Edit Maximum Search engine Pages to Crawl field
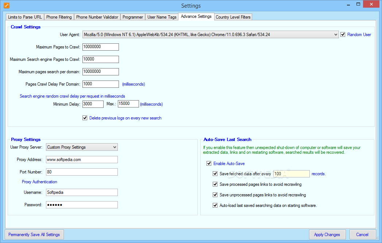 (x=101, y=59)
